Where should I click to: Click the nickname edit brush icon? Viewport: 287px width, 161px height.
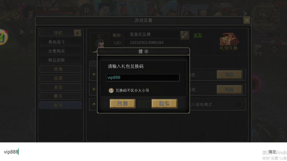pos(185,35)
